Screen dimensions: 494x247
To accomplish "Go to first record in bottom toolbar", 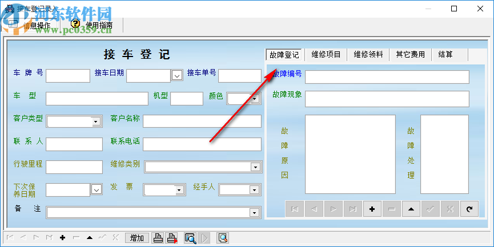I will [x=10, y=237].
